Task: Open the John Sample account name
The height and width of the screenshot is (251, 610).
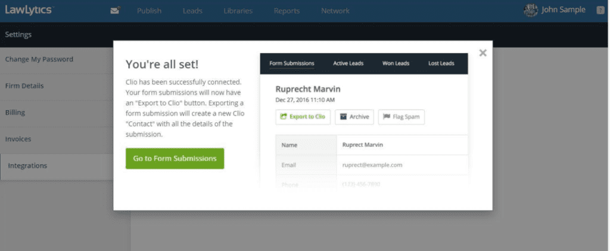Action: pos(564,10)
